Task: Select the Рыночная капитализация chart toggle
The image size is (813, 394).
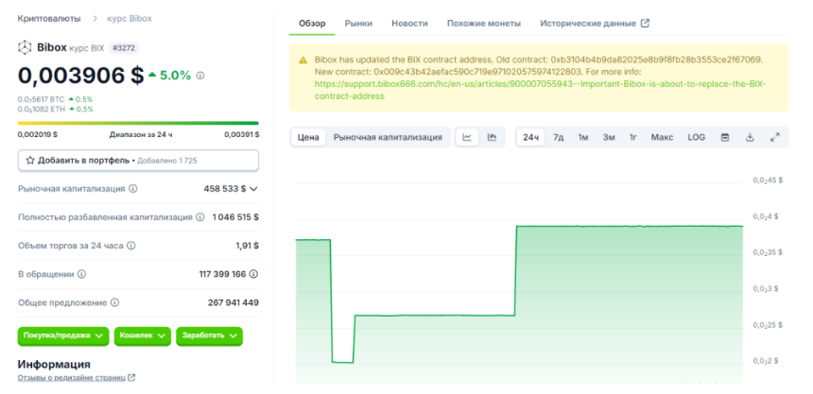Action: click(x=388, y=137)
